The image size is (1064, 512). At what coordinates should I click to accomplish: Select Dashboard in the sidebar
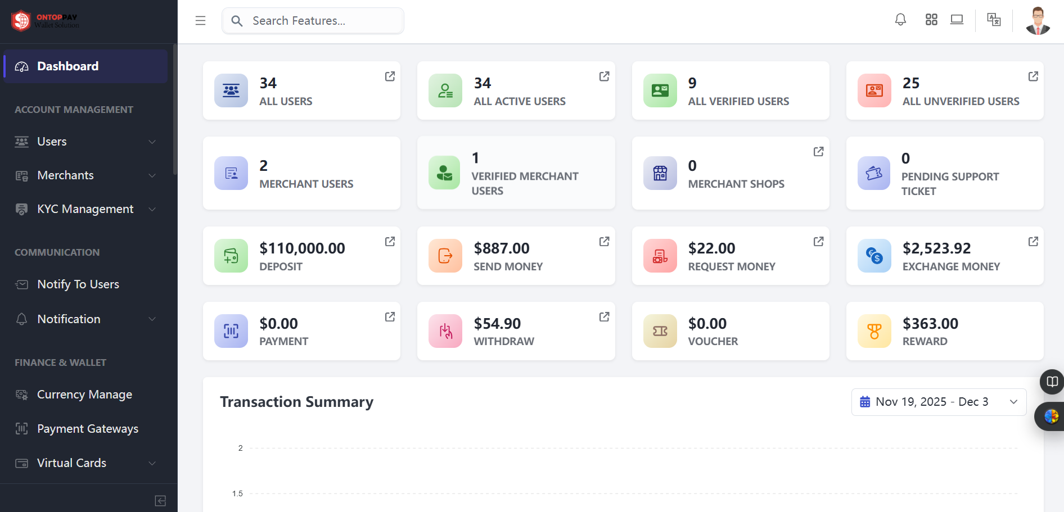pos(85,66)
